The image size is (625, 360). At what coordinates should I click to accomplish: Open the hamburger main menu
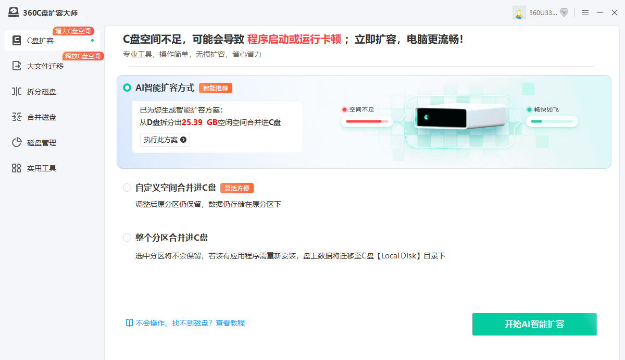point(585,13)
